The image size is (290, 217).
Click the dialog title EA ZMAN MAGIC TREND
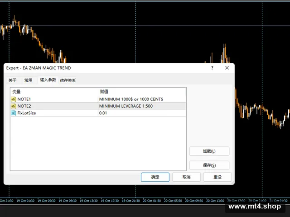(47, 68)
